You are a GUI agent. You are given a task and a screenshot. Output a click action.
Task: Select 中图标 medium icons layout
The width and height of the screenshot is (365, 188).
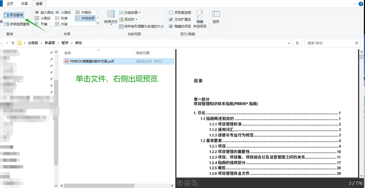tap(83, 13)
